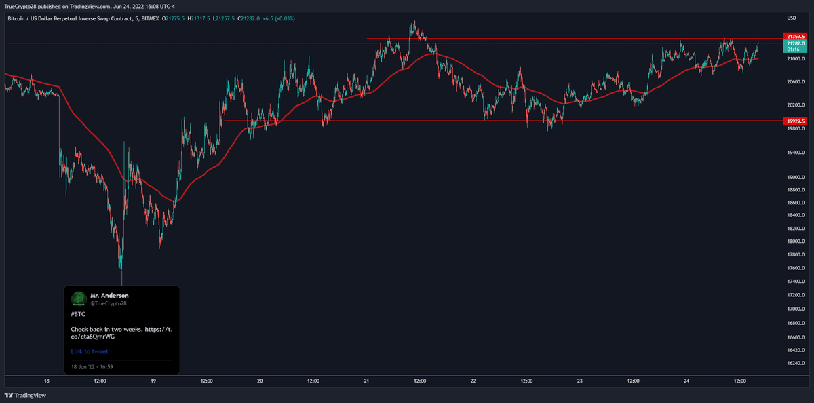Click the 21000.0 price axis label

coord(795,59)
